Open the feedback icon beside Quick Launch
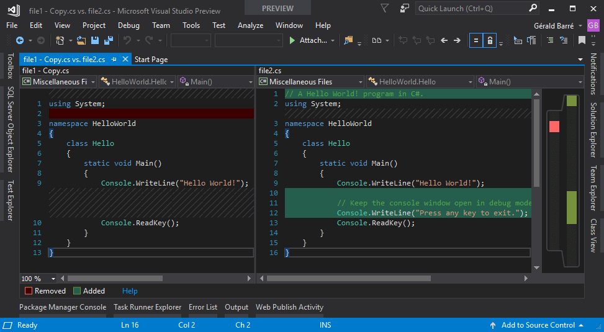 click(404, 9)
